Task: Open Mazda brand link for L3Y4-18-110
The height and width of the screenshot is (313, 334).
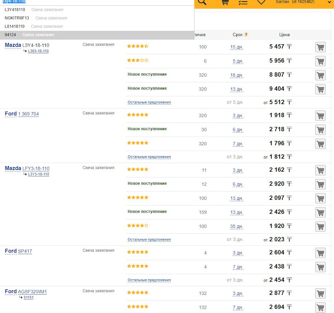Action: (13, 45)
